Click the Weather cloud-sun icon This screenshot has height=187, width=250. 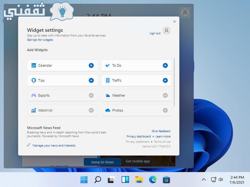[107, 95]
